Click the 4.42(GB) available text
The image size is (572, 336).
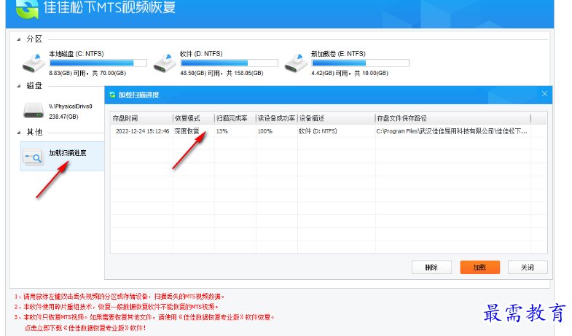pyautogui.click(x=350, y=73)
